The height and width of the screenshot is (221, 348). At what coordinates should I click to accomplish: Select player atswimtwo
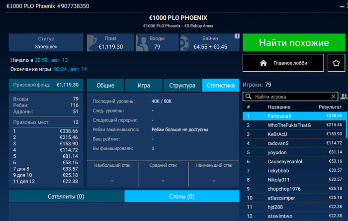tap(294, 216)
